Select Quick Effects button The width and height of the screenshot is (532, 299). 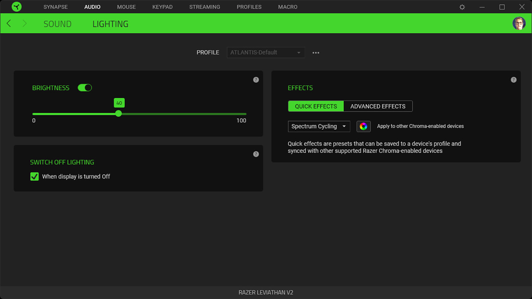point(316,106)
